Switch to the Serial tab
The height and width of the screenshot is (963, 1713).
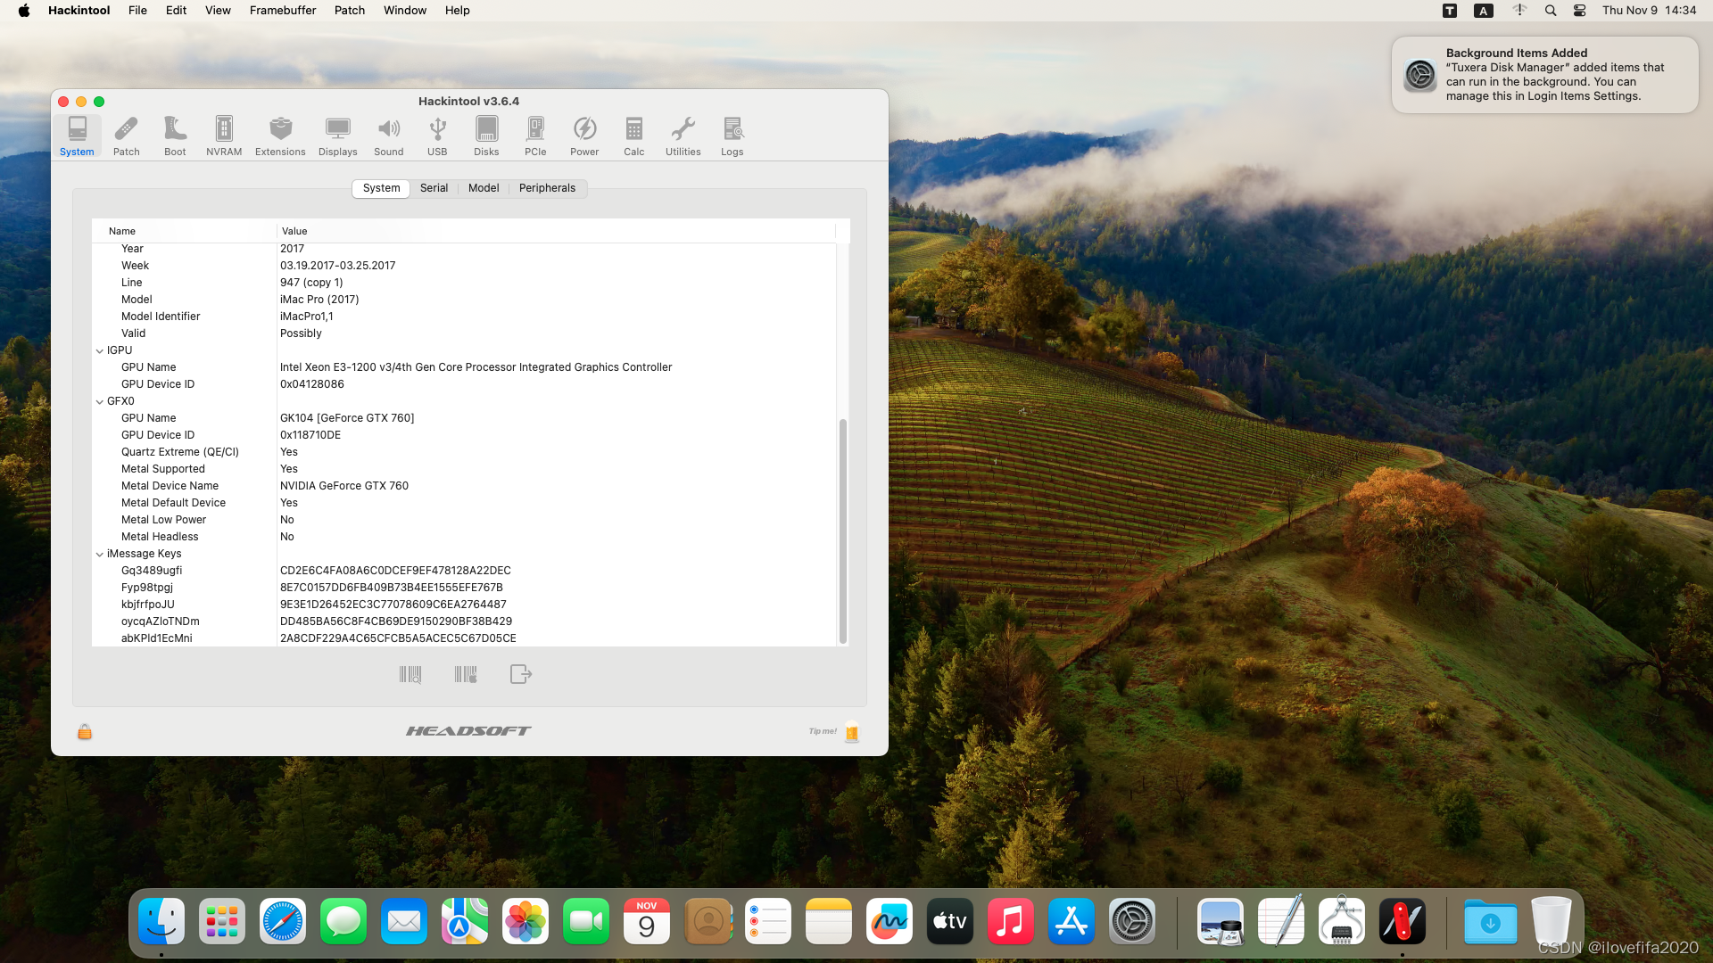click(x=434, y=188)
